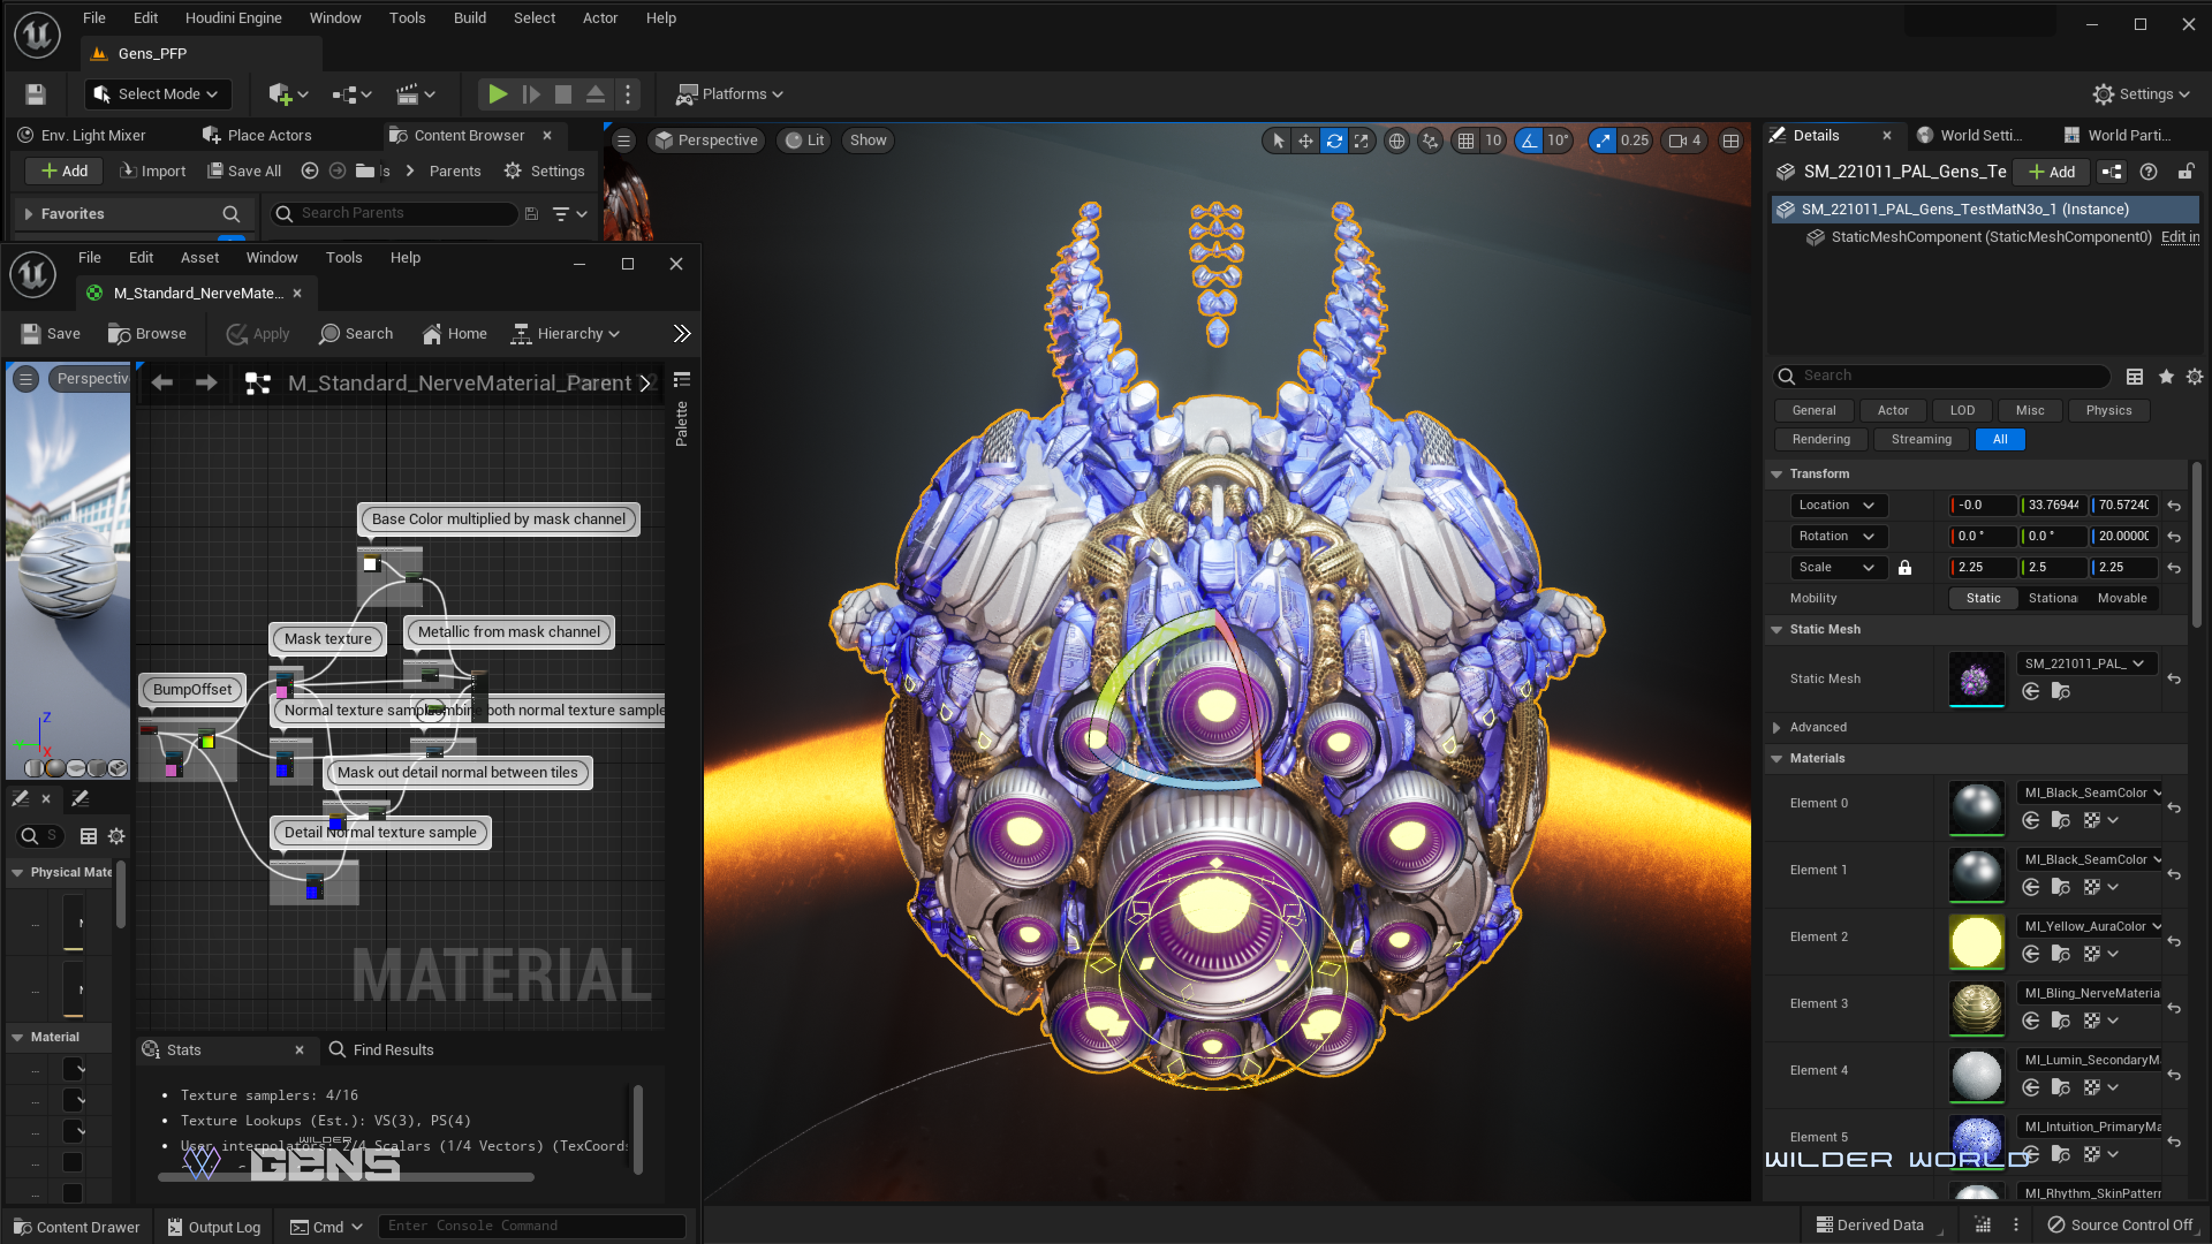The width and height of the screenshot is (2212, 1244).
Task: Open the viewport layout options icon
Action: click(x=1731, y=141)
